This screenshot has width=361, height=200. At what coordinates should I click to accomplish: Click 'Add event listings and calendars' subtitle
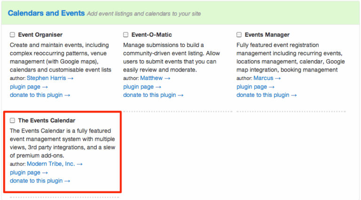tap(144, 14)
